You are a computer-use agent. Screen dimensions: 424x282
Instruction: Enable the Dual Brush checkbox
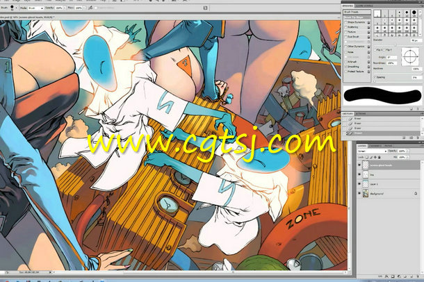[x=346, y=36]
